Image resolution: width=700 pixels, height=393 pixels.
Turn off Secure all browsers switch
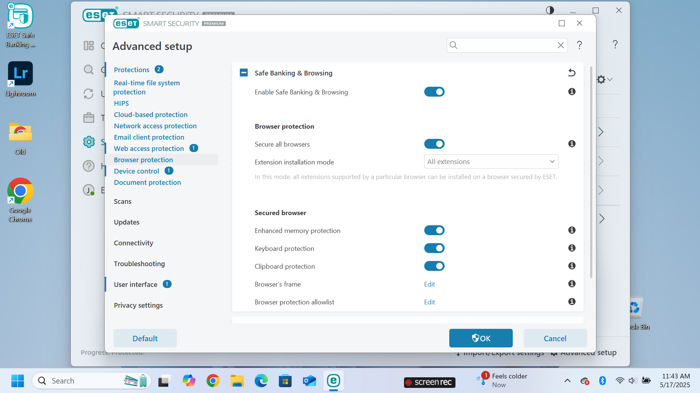click(434, 144)
